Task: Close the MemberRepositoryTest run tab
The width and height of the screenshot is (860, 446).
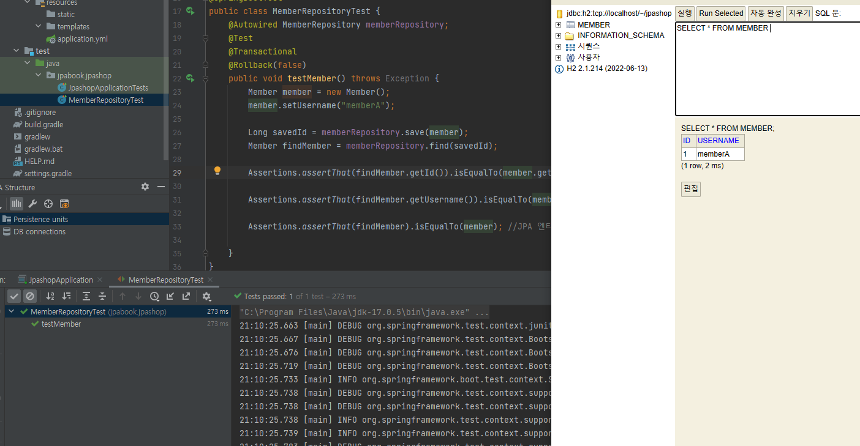Action: coord(211,280)
